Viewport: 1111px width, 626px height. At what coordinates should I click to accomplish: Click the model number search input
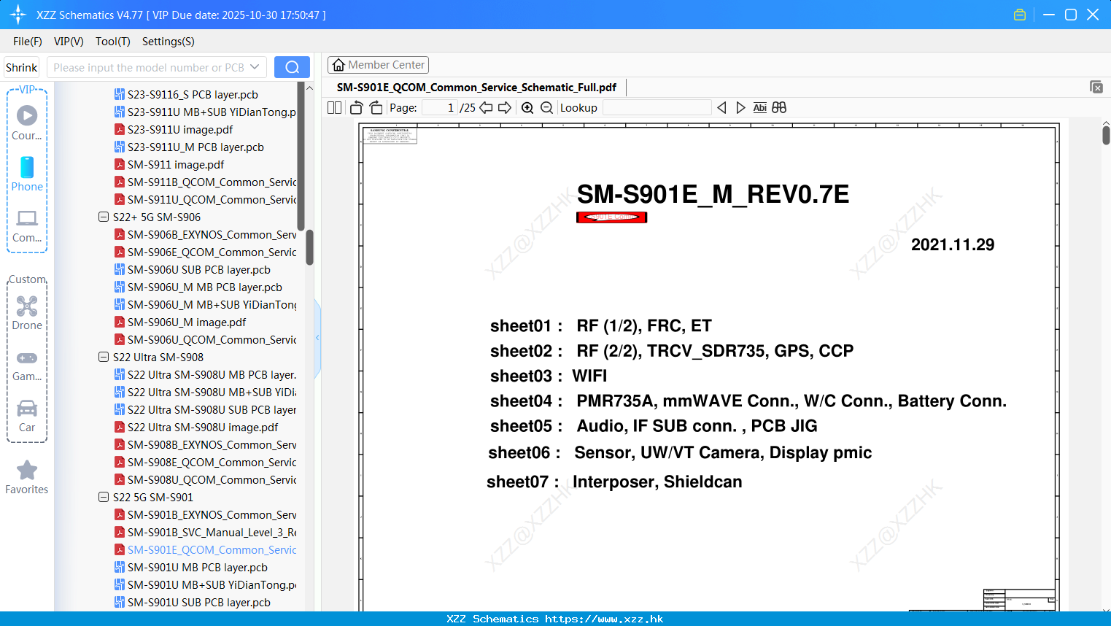tap(149, 67)
